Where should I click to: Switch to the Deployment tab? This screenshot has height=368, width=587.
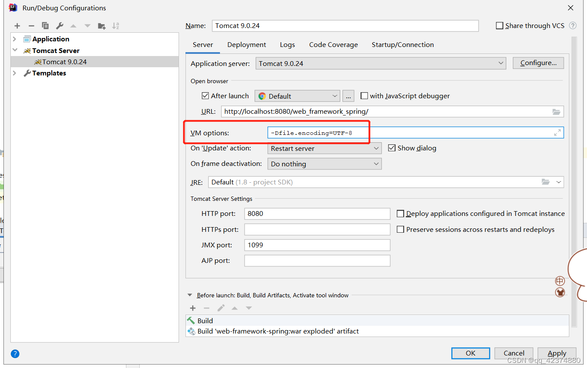coord(247,45)
